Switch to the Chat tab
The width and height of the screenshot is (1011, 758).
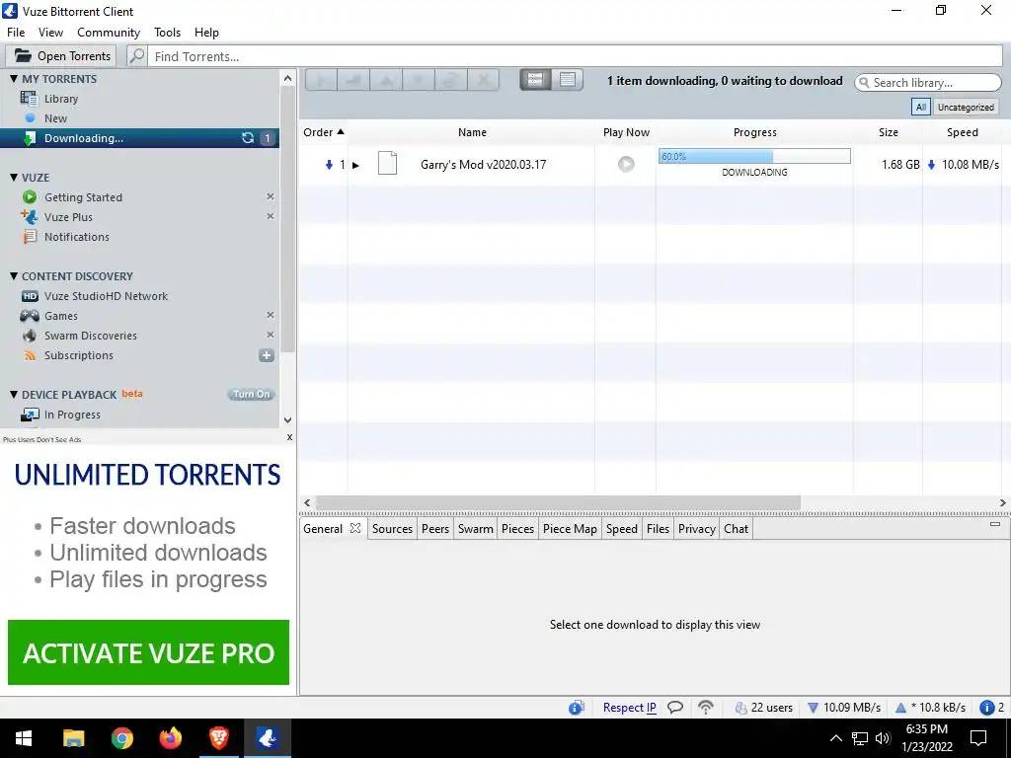(x=736, y=529)
